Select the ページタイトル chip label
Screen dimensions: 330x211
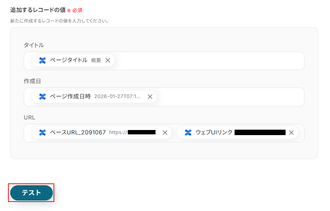point(68,60)
